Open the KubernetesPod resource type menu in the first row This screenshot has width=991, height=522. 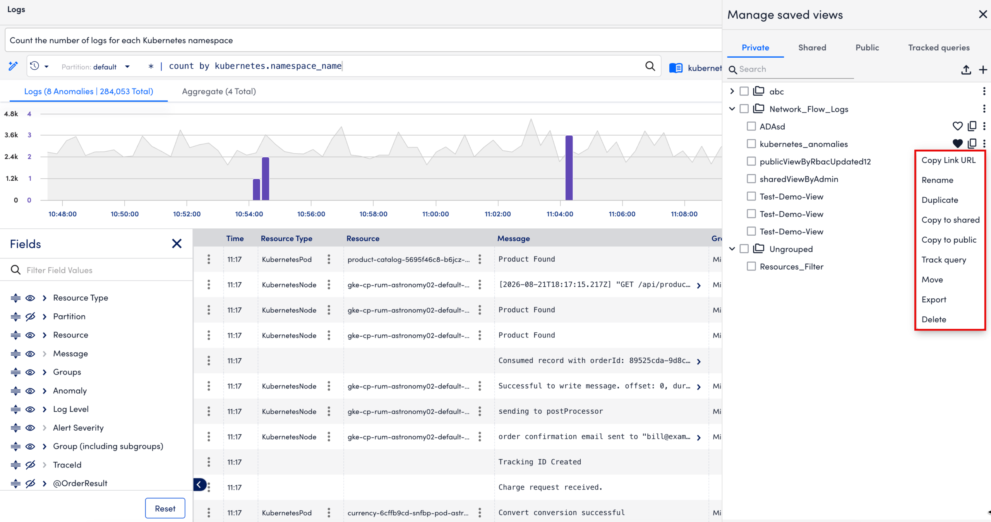coord(329,259)
